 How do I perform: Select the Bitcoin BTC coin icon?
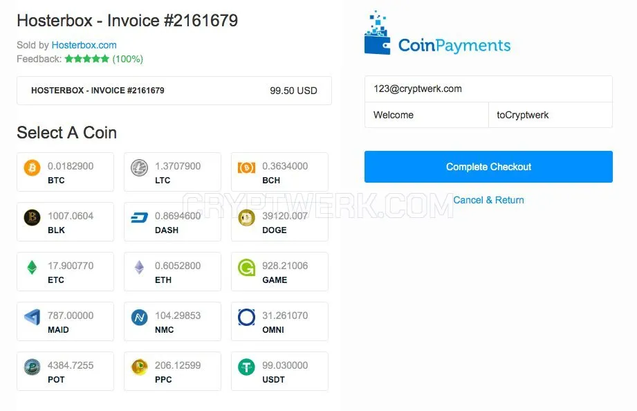(32, 167)
